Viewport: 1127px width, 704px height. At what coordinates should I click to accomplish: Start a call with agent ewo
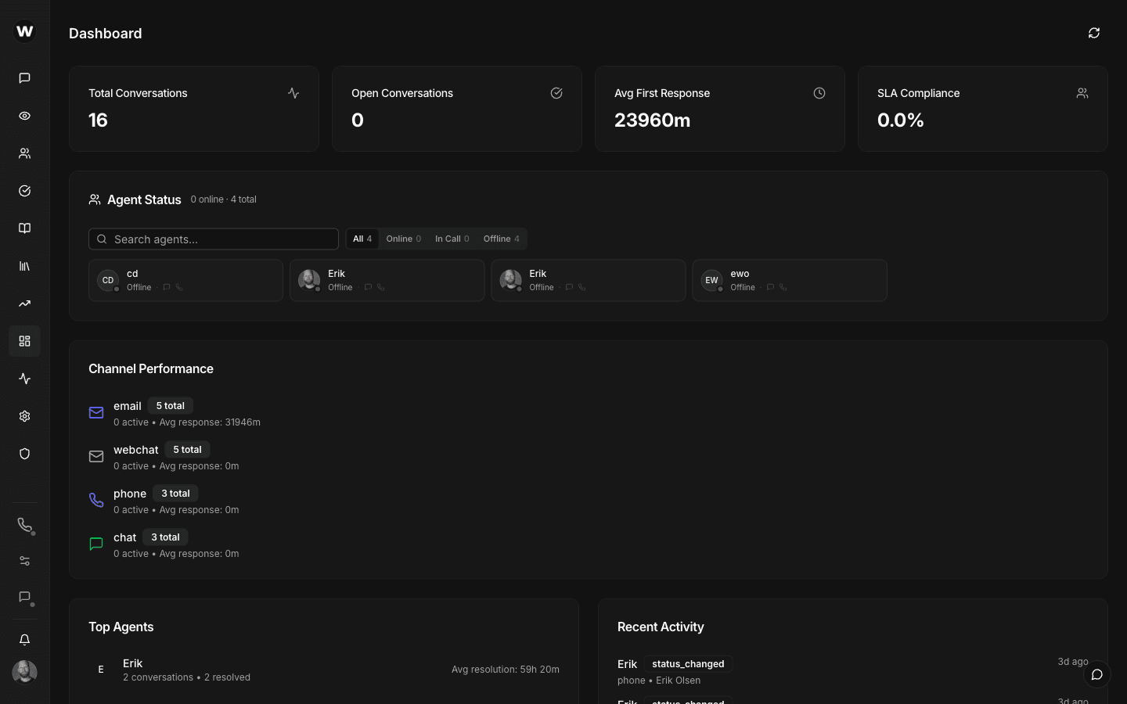783,288
